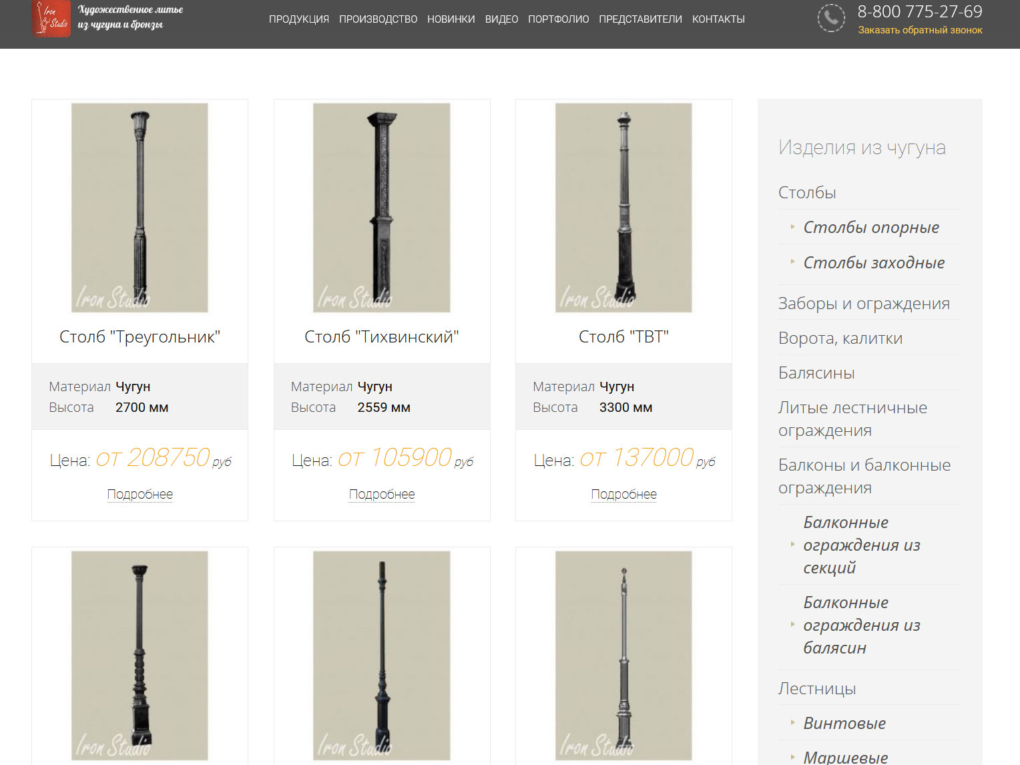Image resolution: width=1020 pixels, height=765 pixels.
Task: Click the price от 137000 руб
Action: coord(648,458)
